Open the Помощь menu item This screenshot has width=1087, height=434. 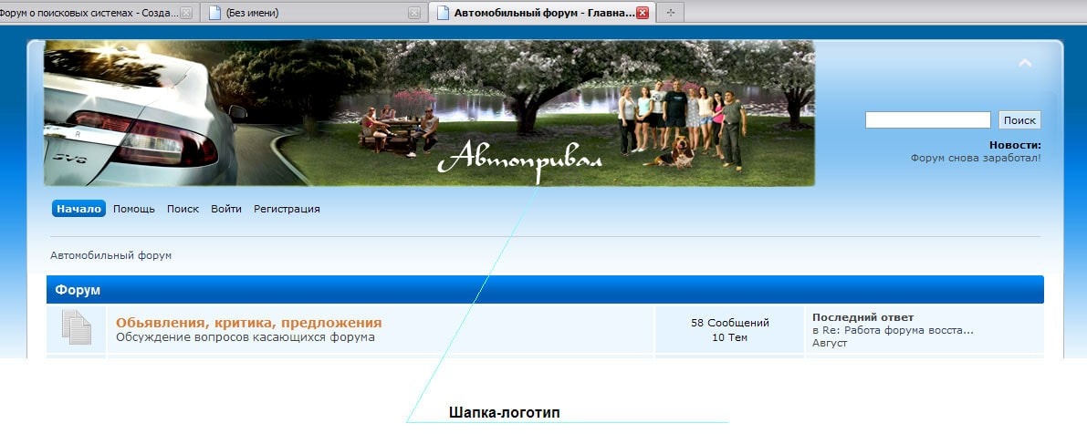(x=134, y=209)
